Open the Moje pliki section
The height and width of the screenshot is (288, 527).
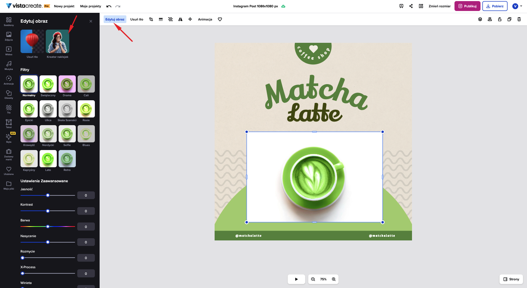[9, 185]
